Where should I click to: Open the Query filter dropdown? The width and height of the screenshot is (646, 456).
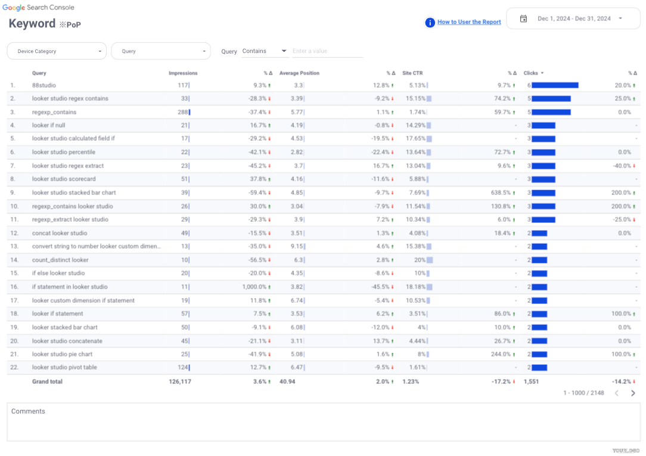[161, 51]
